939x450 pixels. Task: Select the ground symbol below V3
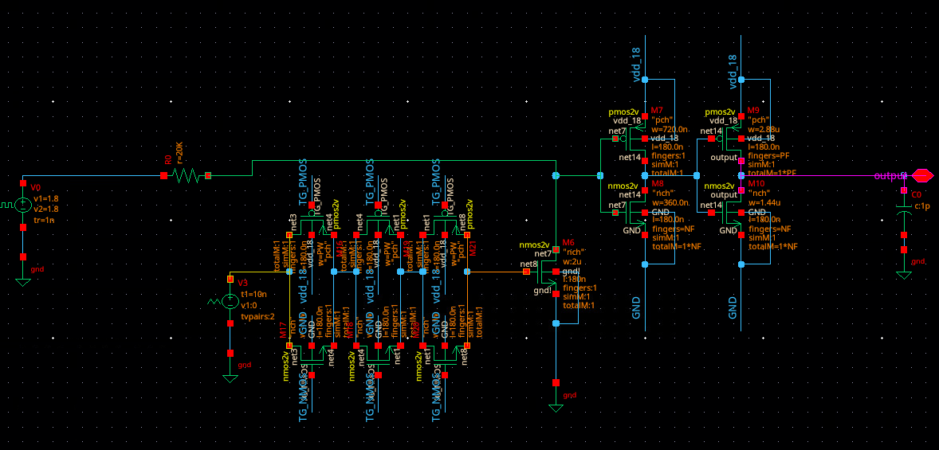point(230,378)
